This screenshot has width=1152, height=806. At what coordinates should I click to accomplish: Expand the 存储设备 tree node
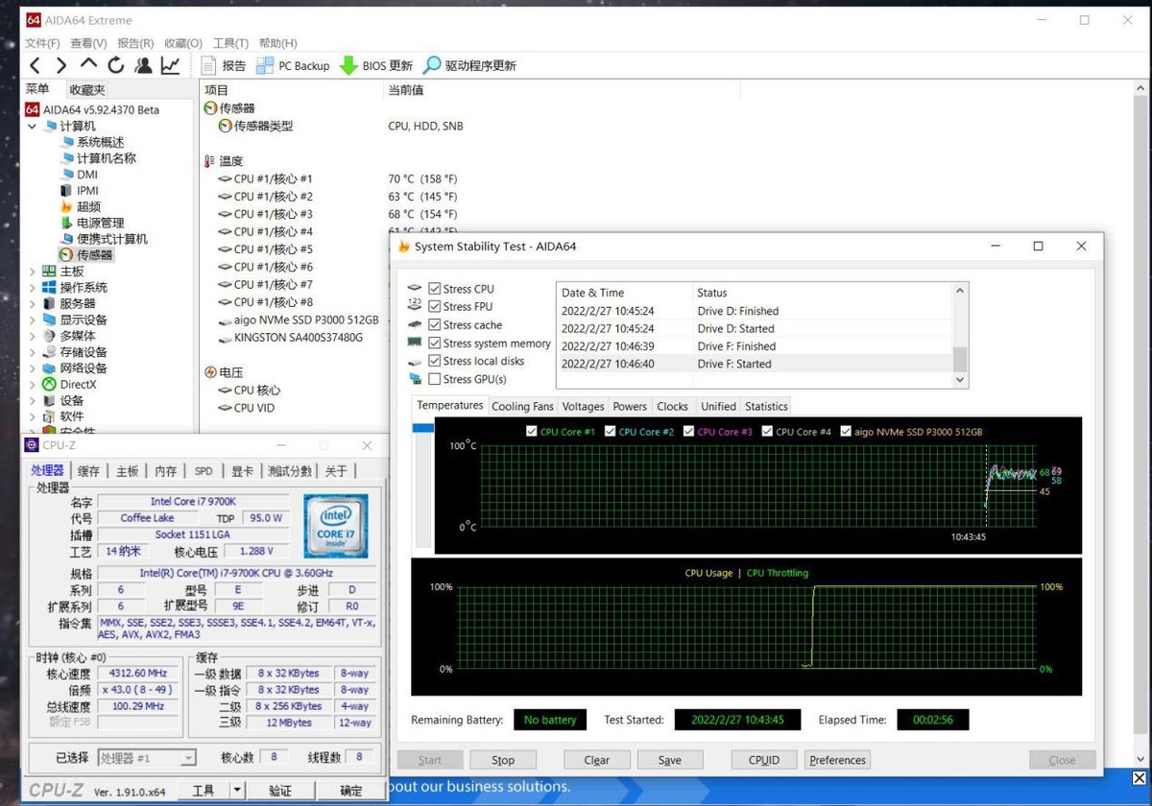pos(33,352)
